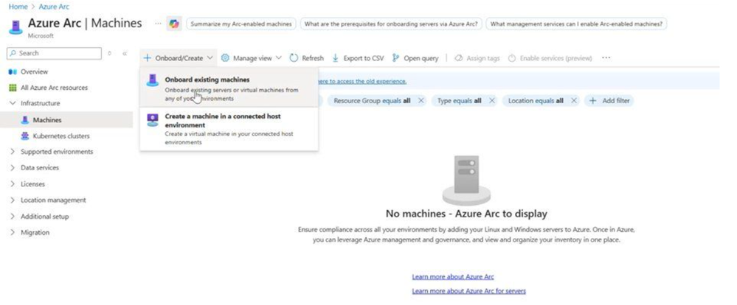Expand the Licenses section
This screenshot has height=305, width=737.
click(x=13, y=184)
